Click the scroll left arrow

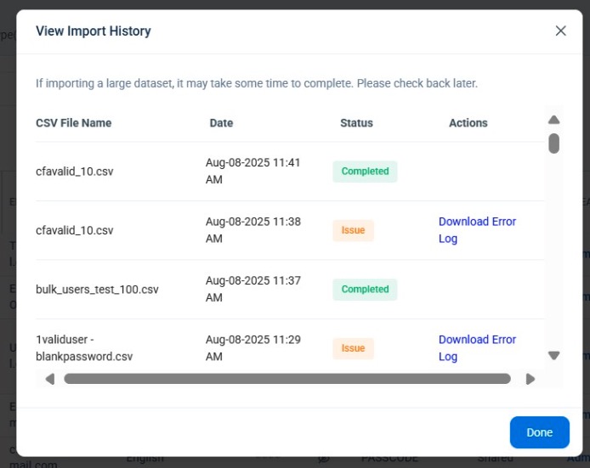point(49,379)
